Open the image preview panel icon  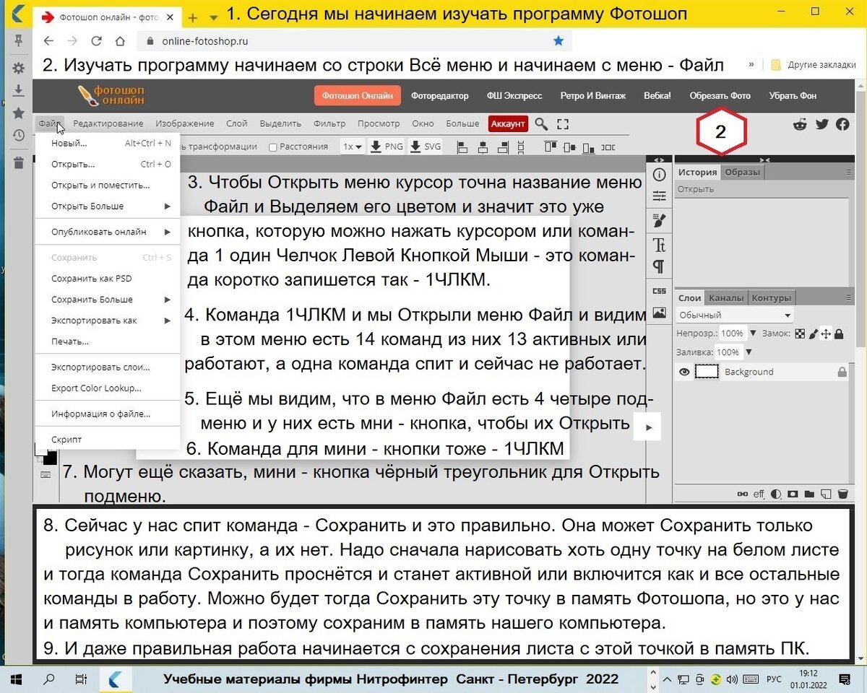coord(659,313)
